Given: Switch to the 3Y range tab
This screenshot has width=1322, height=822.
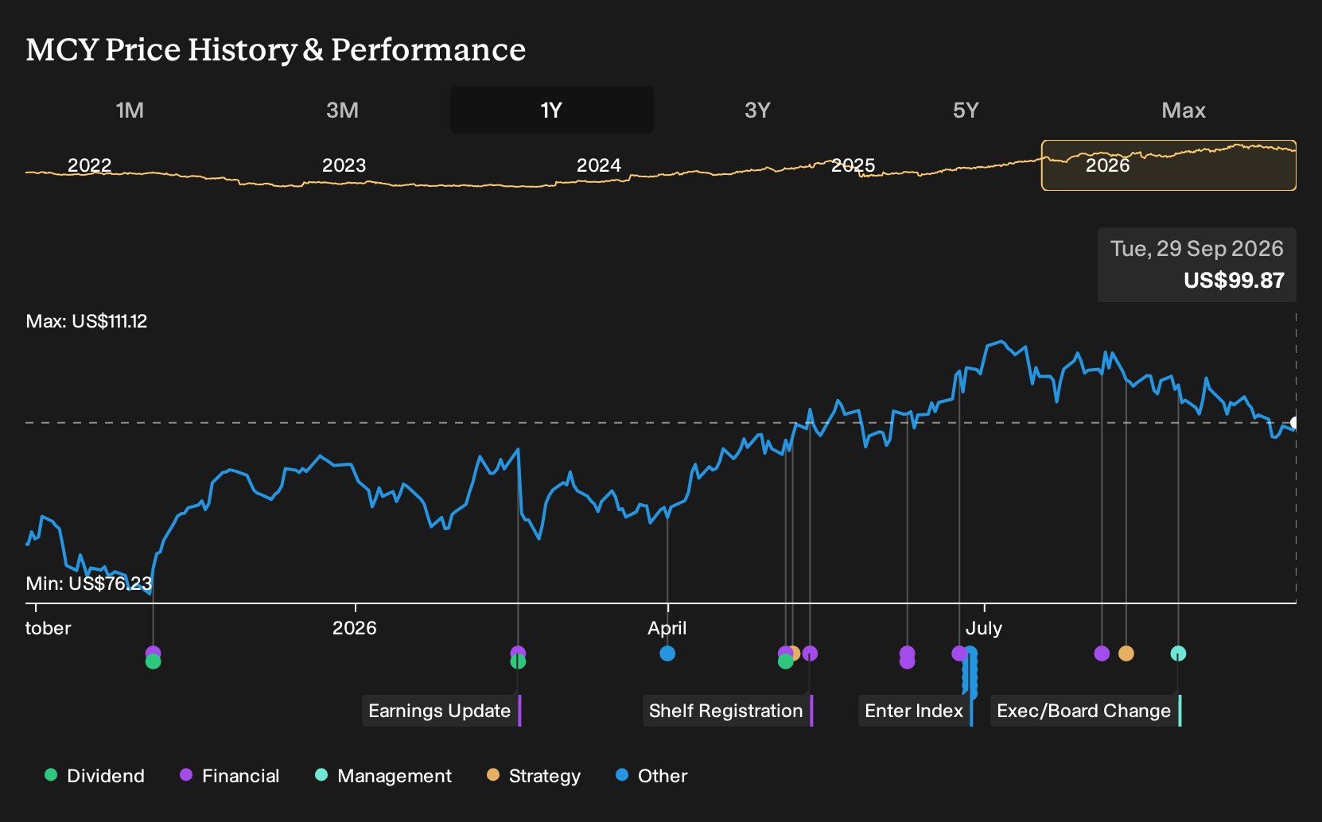Looking at the screenshot, I should click(757, 110).
